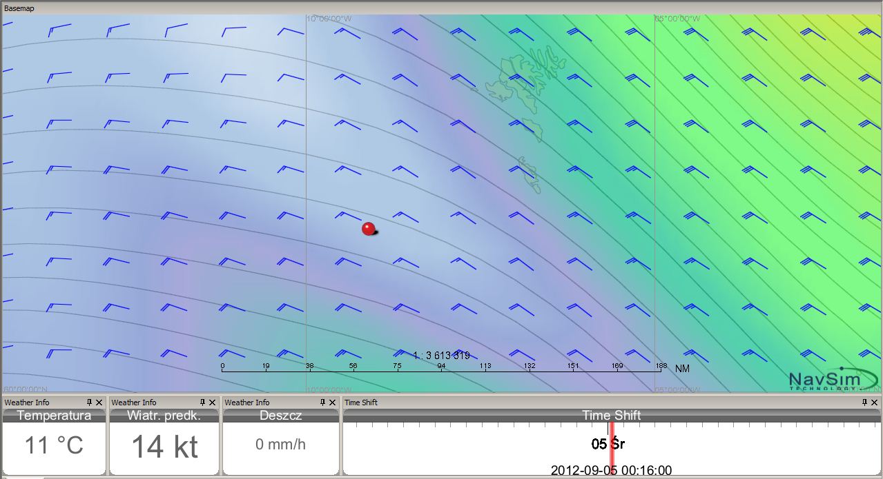Select the red time cursor on timeline
This screenshot has width=883, height=479.
tap(612, 448)
